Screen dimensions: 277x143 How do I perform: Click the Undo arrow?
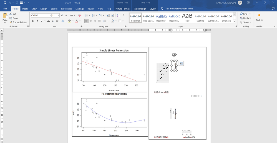10,3
